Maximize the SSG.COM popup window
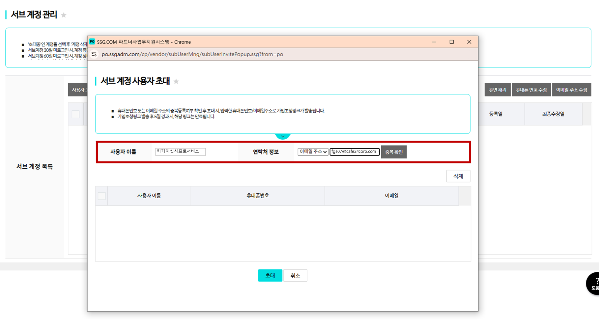Viewport: 599px width, 333px height. [452, 42]
